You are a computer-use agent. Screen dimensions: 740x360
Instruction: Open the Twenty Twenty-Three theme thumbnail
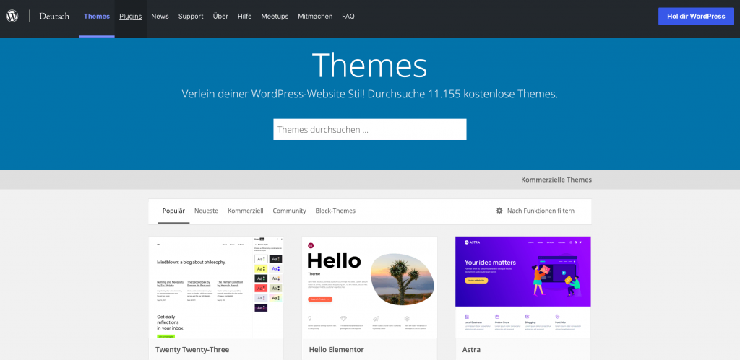coord(216,286)
